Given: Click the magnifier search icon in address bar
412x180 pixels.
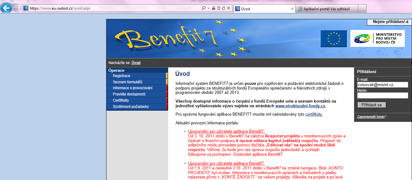Looking at the screenshot, I should coord(203,8).
